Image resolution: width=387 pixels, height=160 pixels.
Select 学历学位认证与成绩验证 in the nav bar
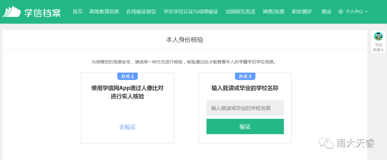pyautogui.click(x=191, y=11)
